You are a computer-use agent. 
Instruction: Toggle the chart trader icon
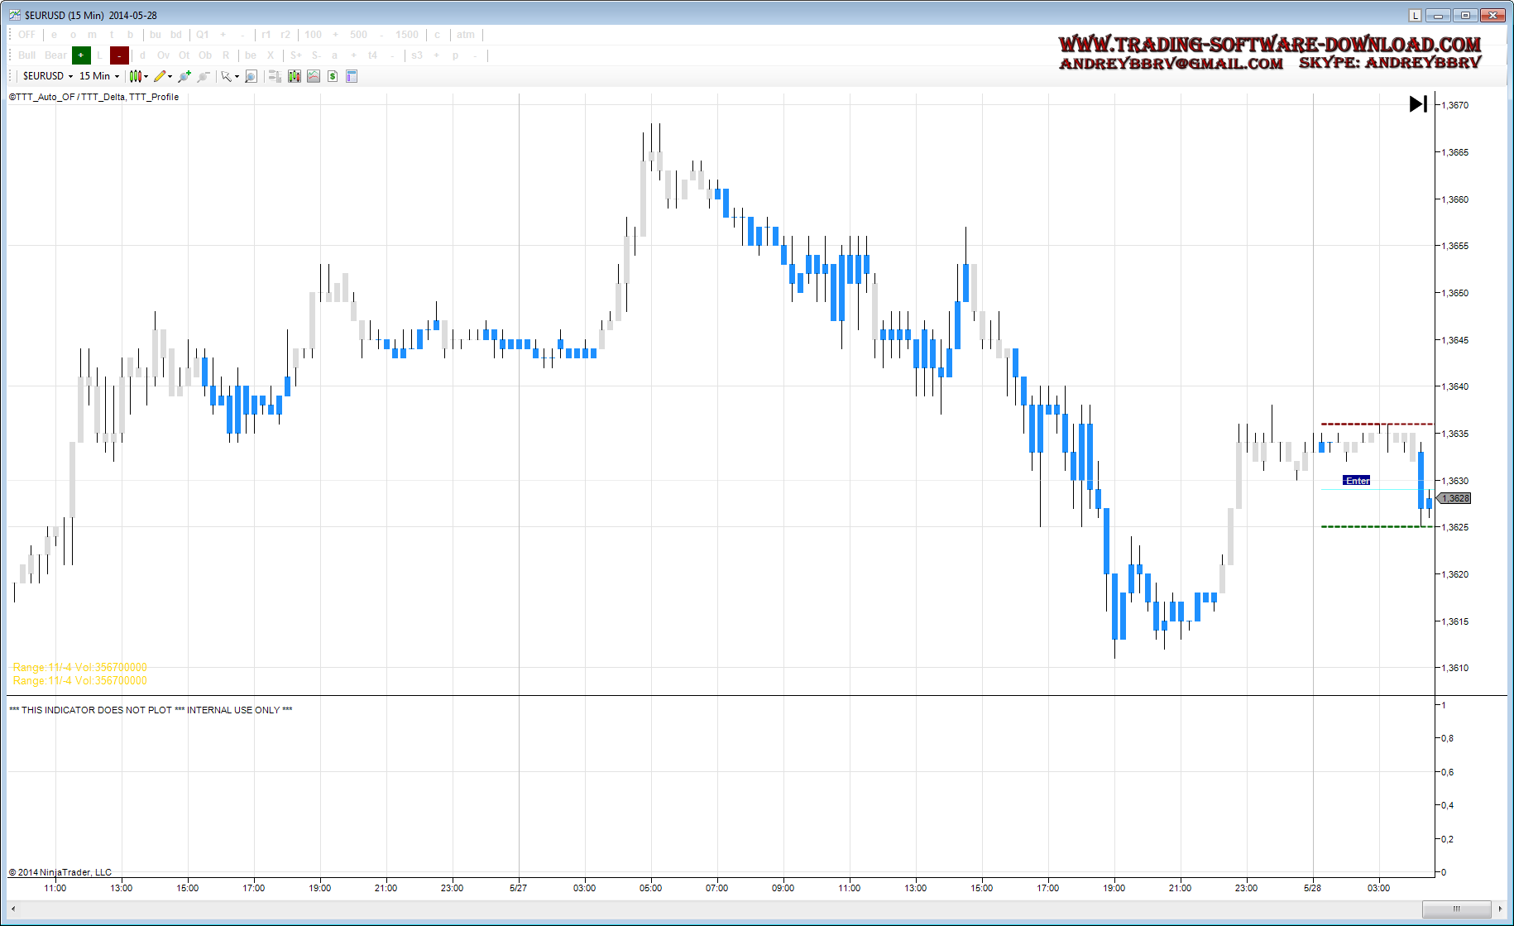pyautogui.click(x=275, y=76)
